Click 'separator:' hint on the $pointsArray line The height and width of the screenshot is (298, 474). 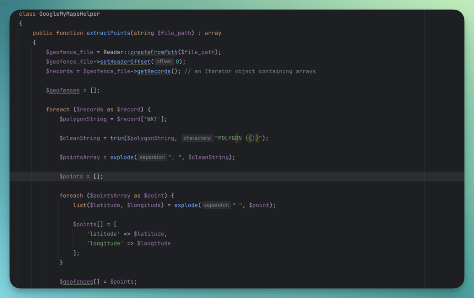(152, 158)
